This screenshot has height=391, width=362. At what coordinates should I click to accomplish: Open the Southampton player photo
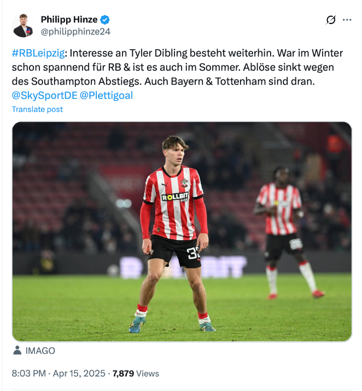[x=182, y=232]
